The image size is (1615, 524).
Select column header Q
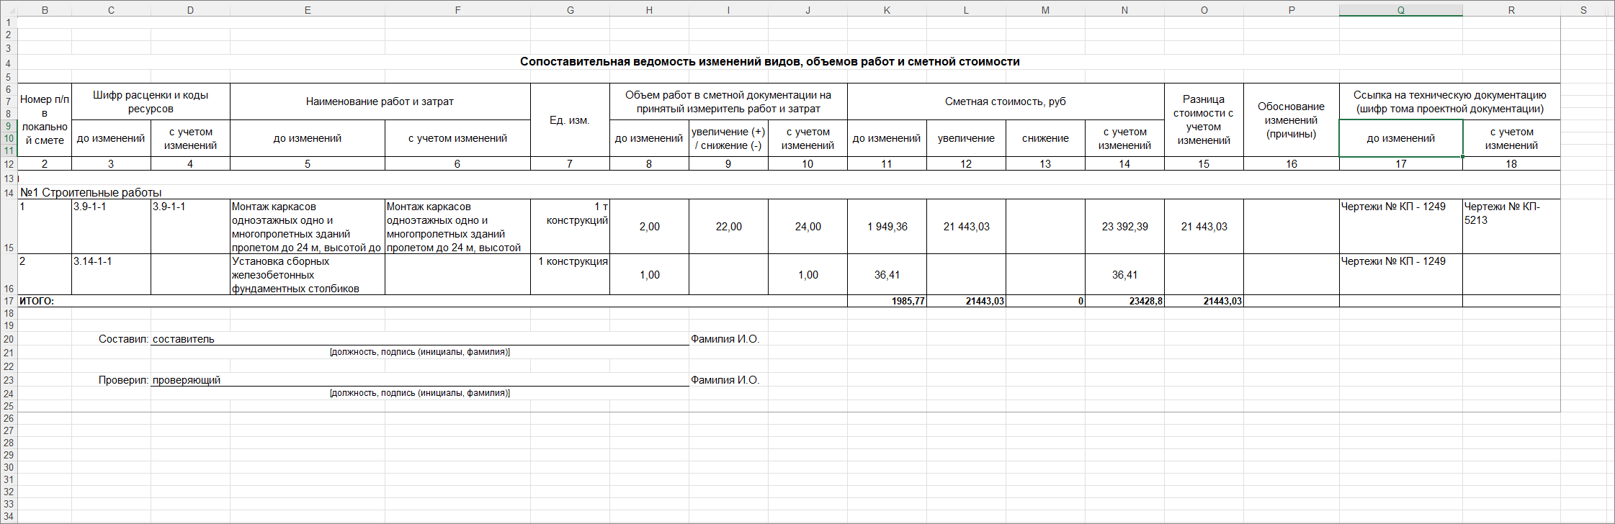coord(1400,10)
